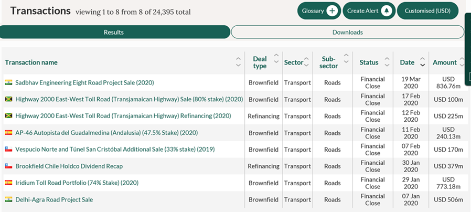The image size is (471, 212).
Task: Select amount USD 773.18m cell
Action: coord(448,183)
